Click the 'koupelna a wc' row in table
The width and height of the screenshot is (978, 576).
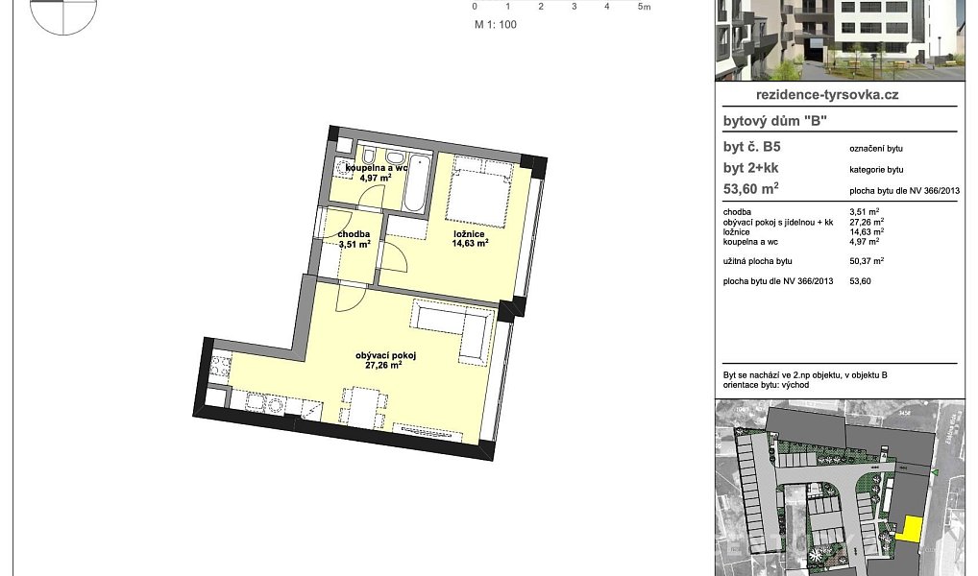[801, 241]
